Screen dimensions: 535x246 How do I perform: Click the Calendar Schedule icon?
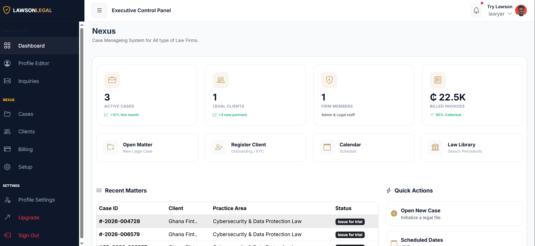[327, 147]
